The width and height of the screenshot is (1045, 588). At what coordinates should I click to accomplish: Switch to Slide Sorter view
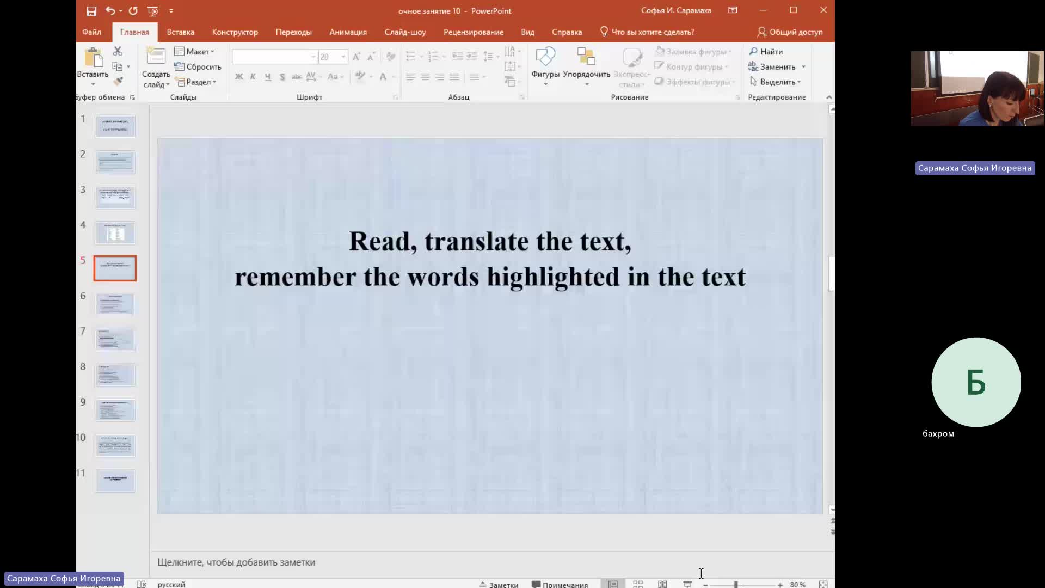pos(638,584)
